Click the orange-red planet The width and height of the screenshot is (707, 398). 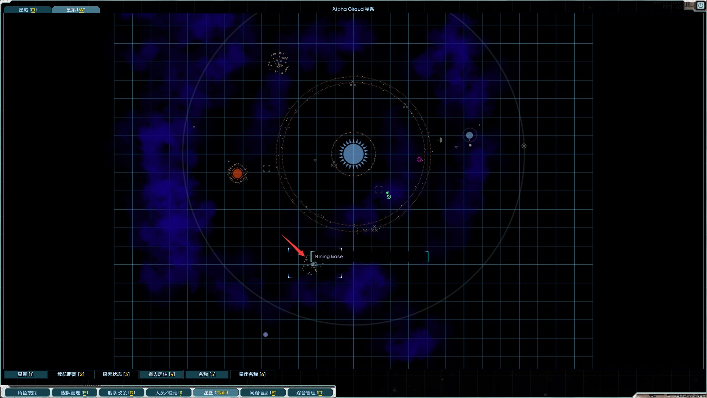[238, 173]
